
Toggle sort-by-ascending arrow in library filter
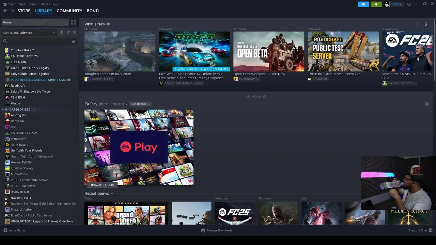pos(61,33)
